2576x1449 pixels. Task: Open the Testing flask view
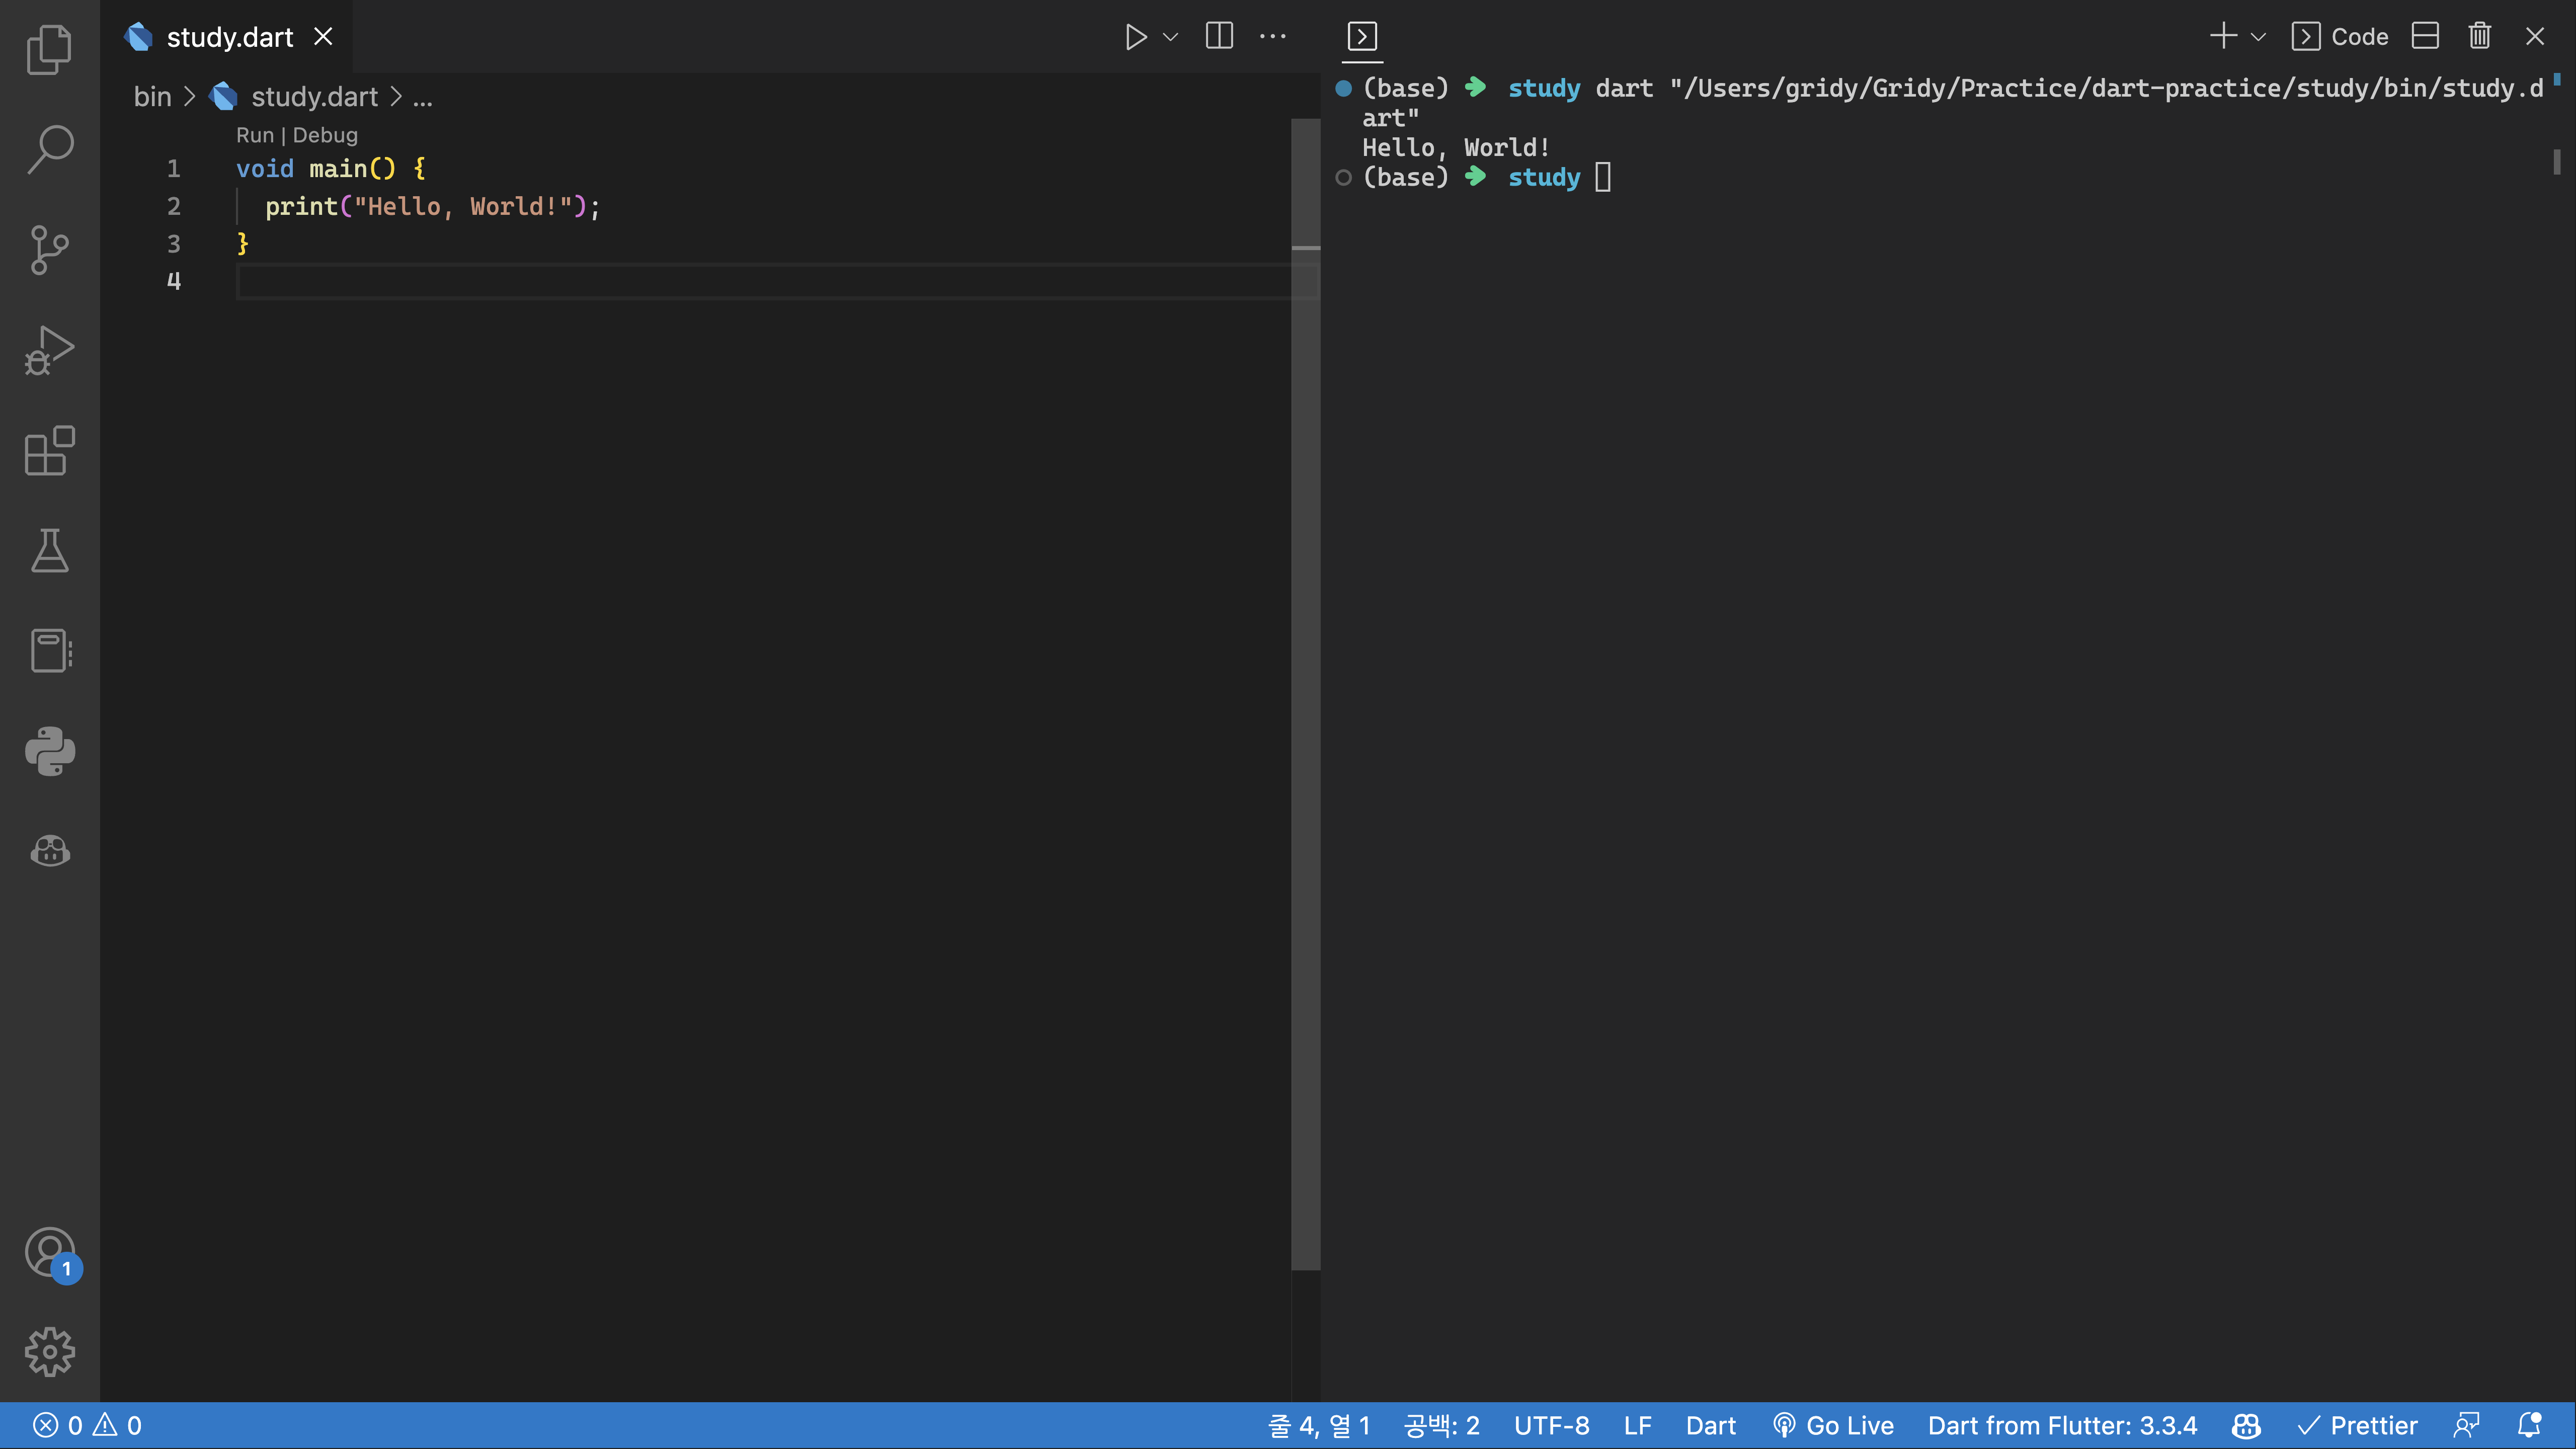[49, 551]
